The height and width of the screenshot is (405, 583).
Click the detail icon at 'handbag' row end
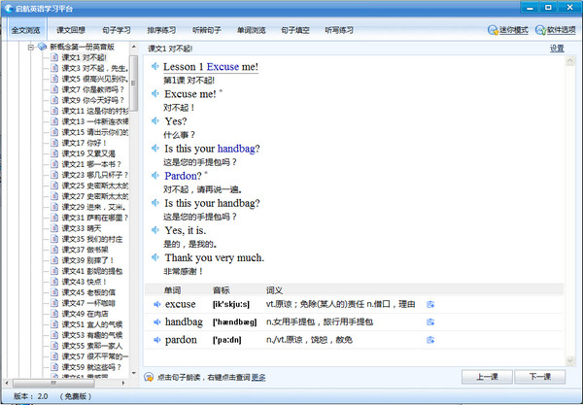pos(430,321)
